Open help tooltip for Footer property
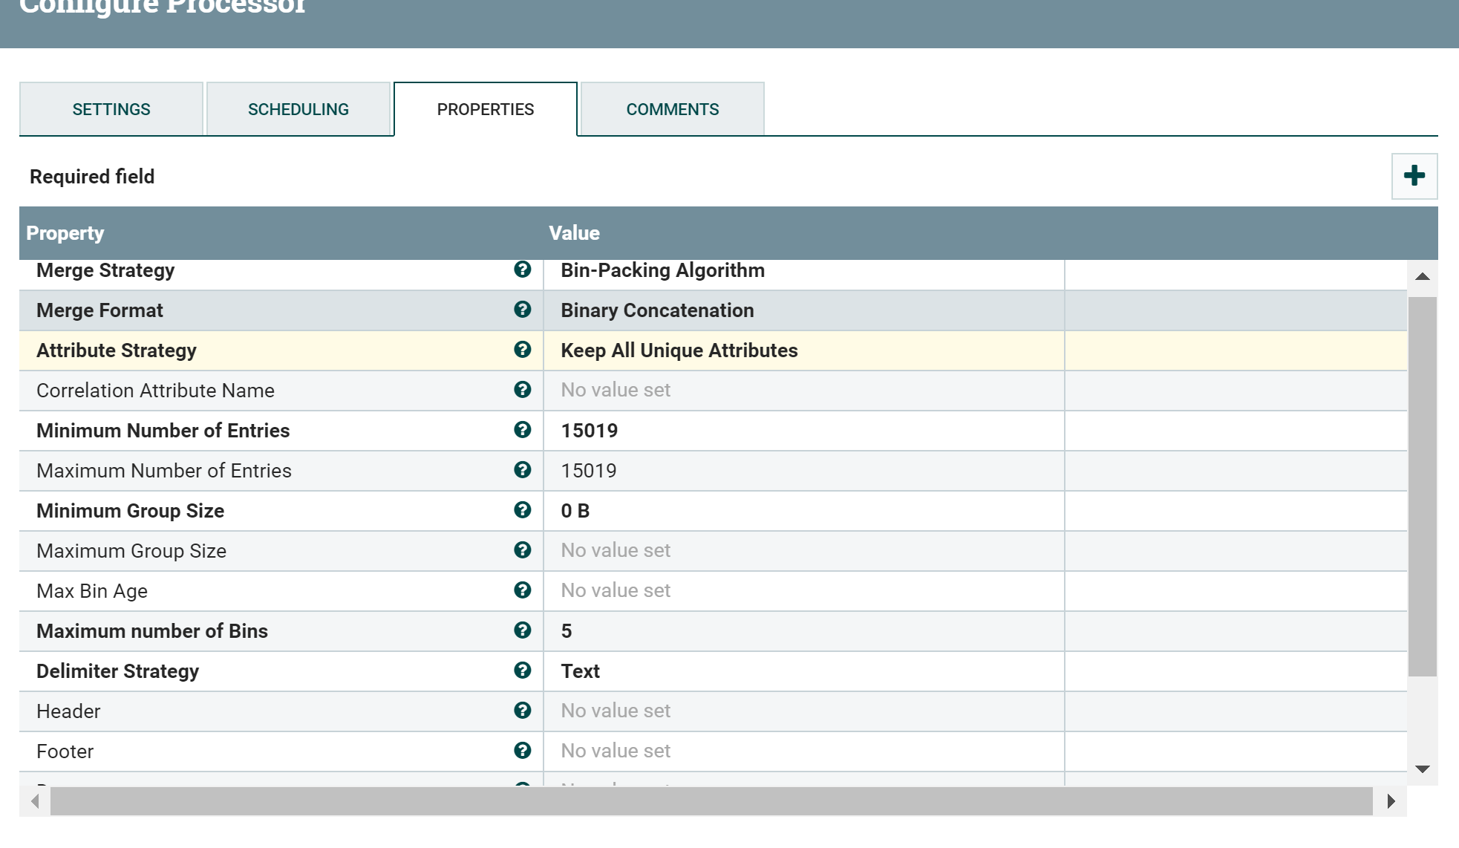 pyautogui.click(x=523, y=751)
